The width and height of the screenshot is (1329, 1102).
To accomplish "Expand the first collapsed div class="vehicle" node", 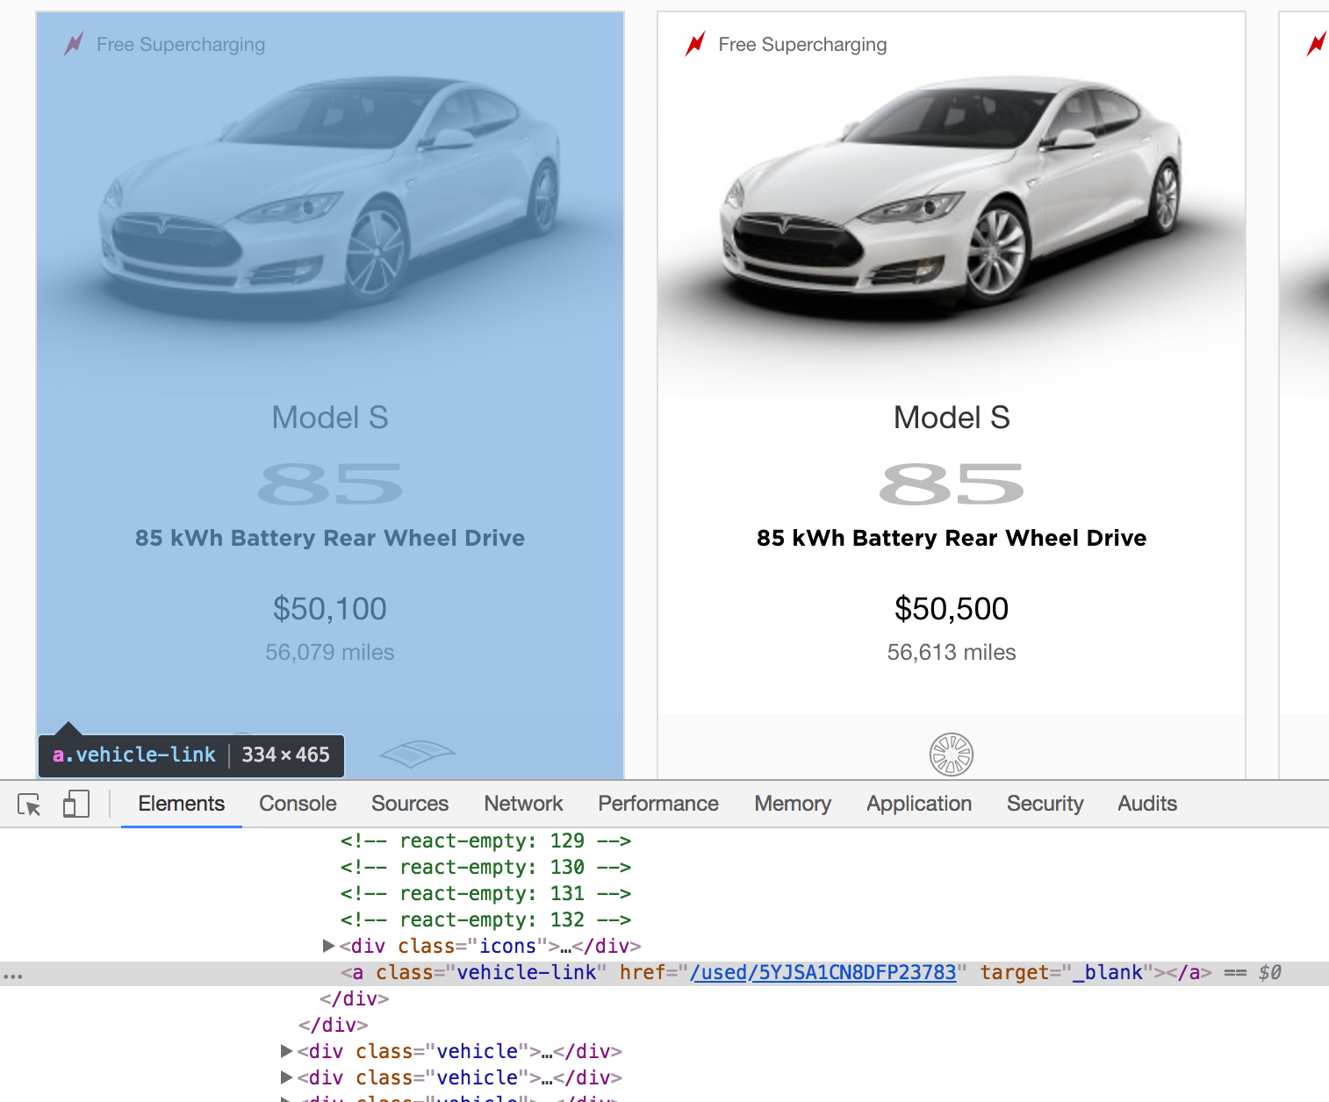I will pyautogui.click(x=286, y=1051).
